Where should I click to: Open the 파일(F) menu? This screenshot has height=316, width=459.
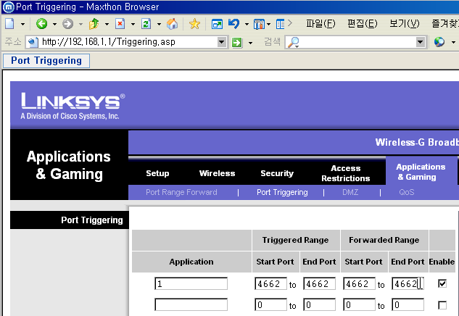pos(321,23)
